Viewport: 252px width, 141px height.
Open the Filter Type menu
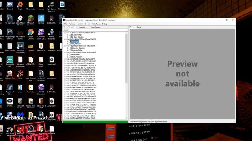tap(96, 24)
